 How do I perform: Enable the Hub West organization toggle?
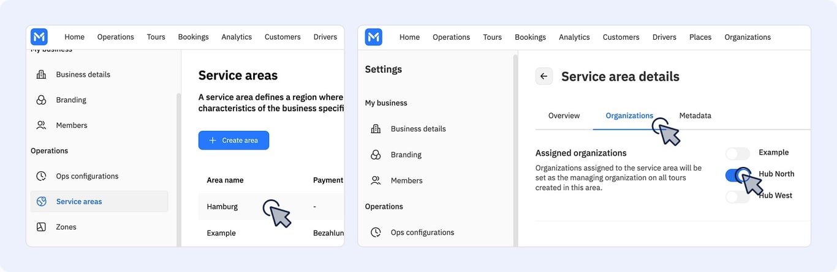point(738,197)
